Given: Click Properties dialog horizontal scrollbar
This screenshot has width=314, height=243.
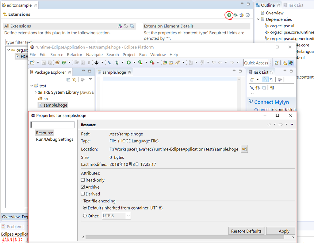Looking at the screenshot, I should (185, 237).
